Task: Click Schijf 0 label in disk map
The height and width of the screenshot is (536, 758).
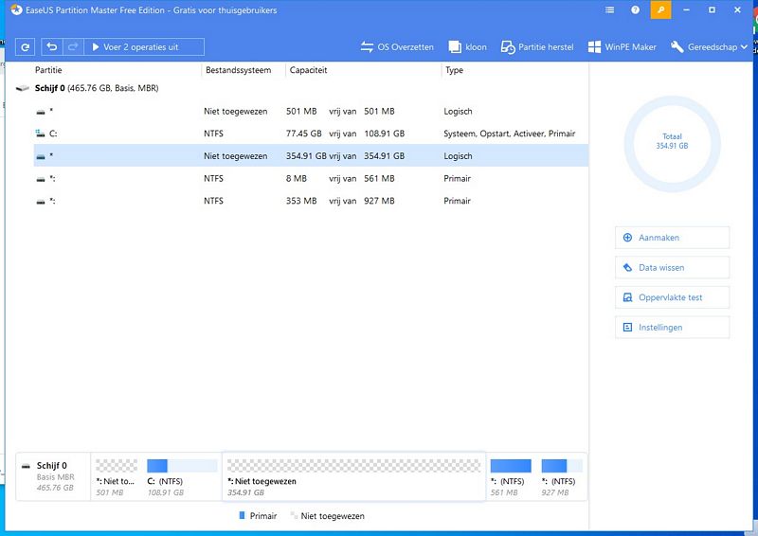Action: tap(52, 465)
